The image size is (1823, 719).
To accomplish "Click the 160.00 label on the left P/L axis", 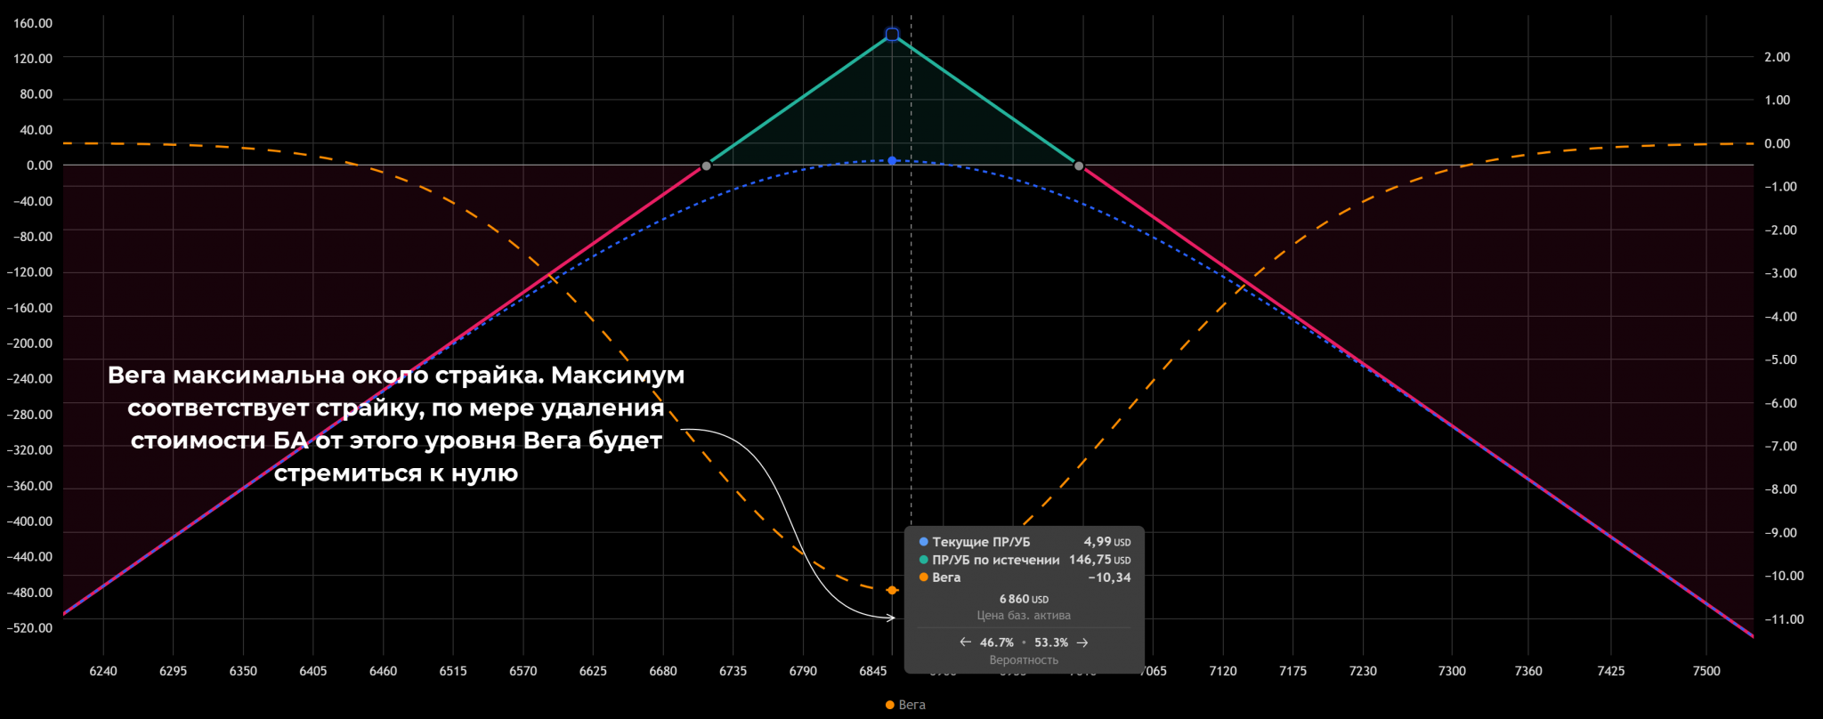I will [33, 23].
